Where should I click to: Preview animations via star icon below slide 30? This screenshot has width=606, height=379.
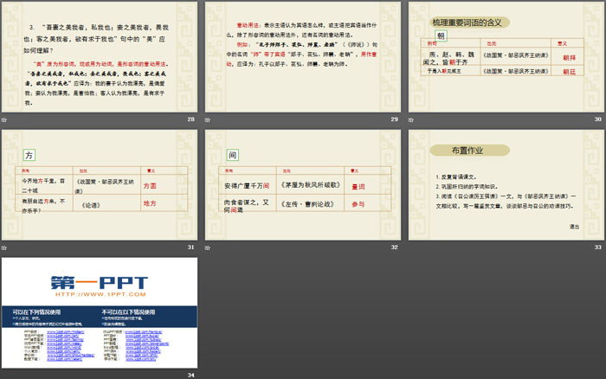point(411,119)
